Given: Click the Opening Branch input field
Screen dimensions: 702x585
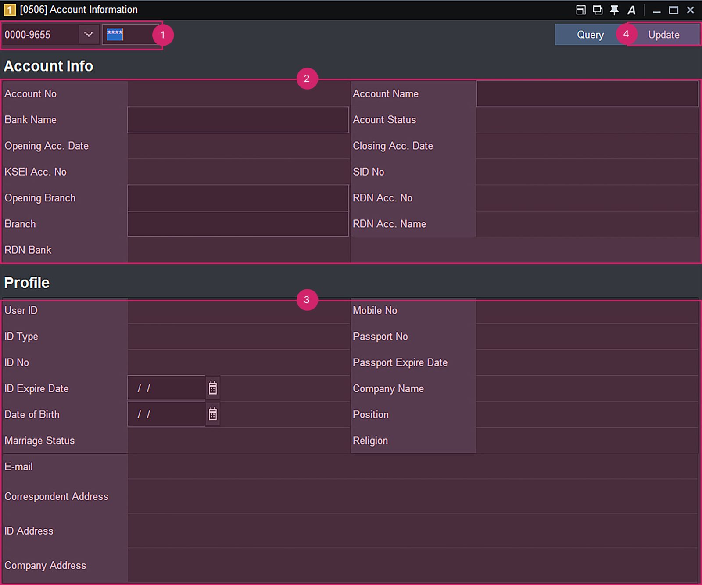Looking at the screenshot, I should coord(237,198).
